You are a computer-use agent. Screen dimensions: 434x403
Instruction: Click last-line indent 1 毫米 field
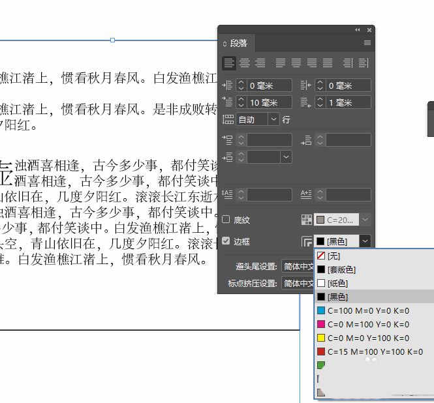point(349,102)
